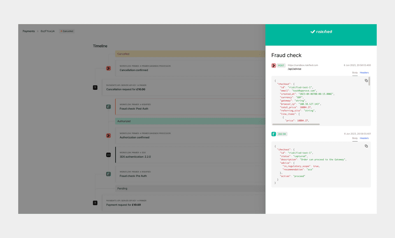Open the Payment request for £10.00 event
Screen dimensions: 395x238
point(184,203)
